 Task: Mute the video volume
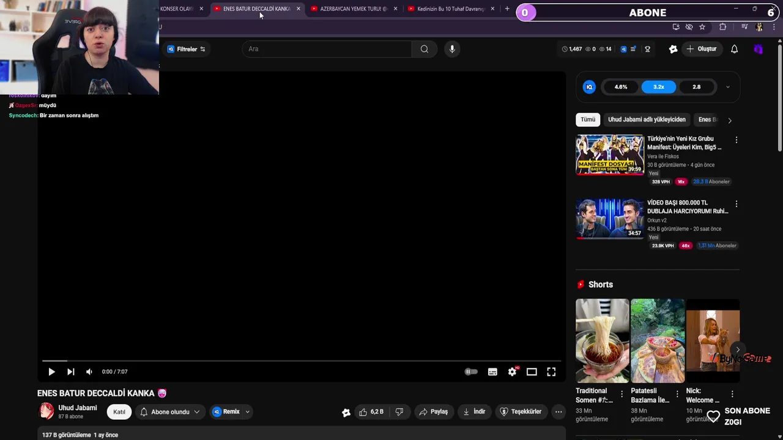[89, 372]
